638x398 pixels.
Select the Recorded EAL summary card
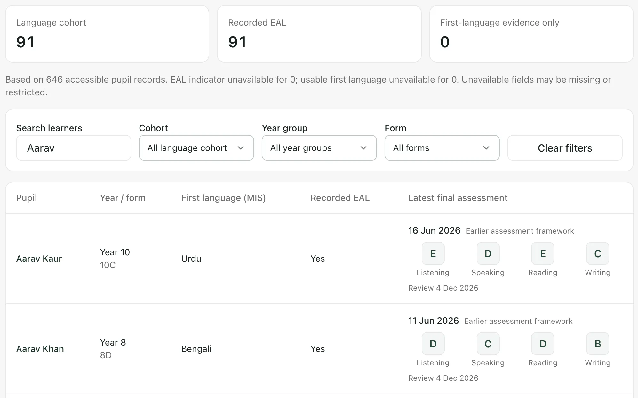tap(319, 34)
